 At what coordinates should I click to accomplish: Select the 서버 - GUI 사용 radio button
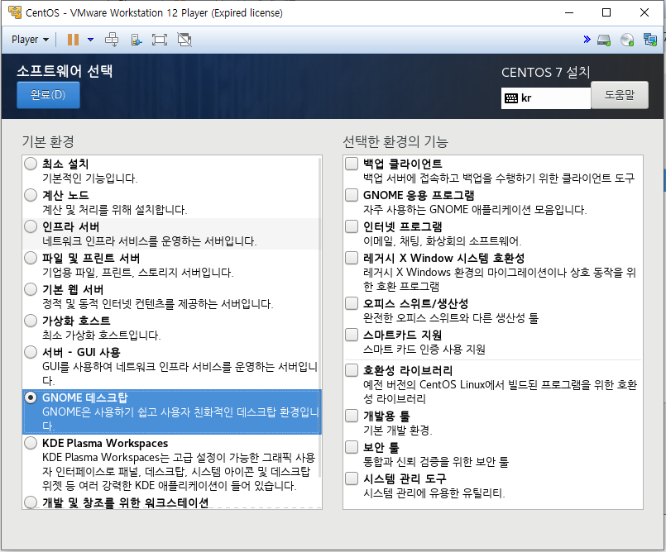coord(31,352)
